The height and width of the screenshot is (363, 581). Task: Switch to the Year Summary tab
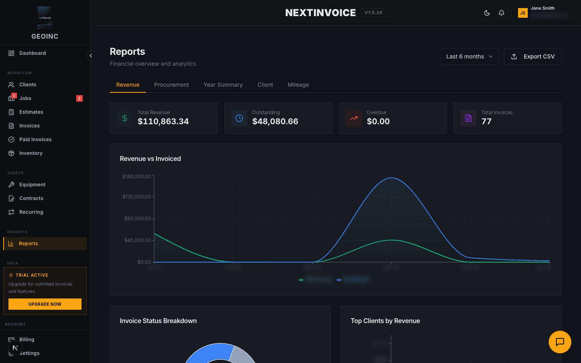click(x=223, y=85)
